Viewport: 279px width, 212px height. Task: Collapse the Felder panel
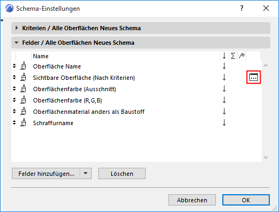point(17,43)
